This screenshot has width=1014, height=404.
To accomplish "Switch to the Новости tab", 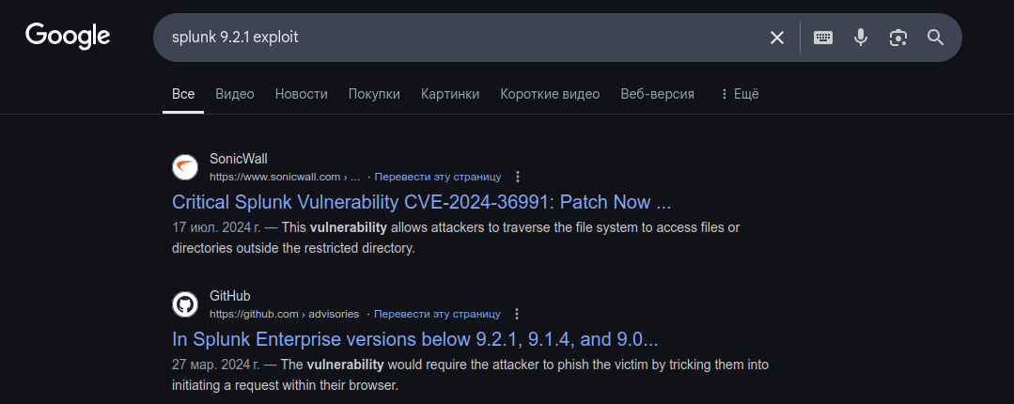I will pyautogui.click(x=302, y=94).
